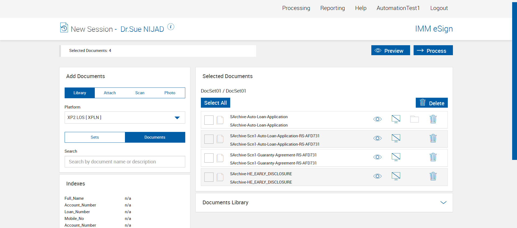
Task: Switch to the Attach tab
Action: tap(110, 93)
